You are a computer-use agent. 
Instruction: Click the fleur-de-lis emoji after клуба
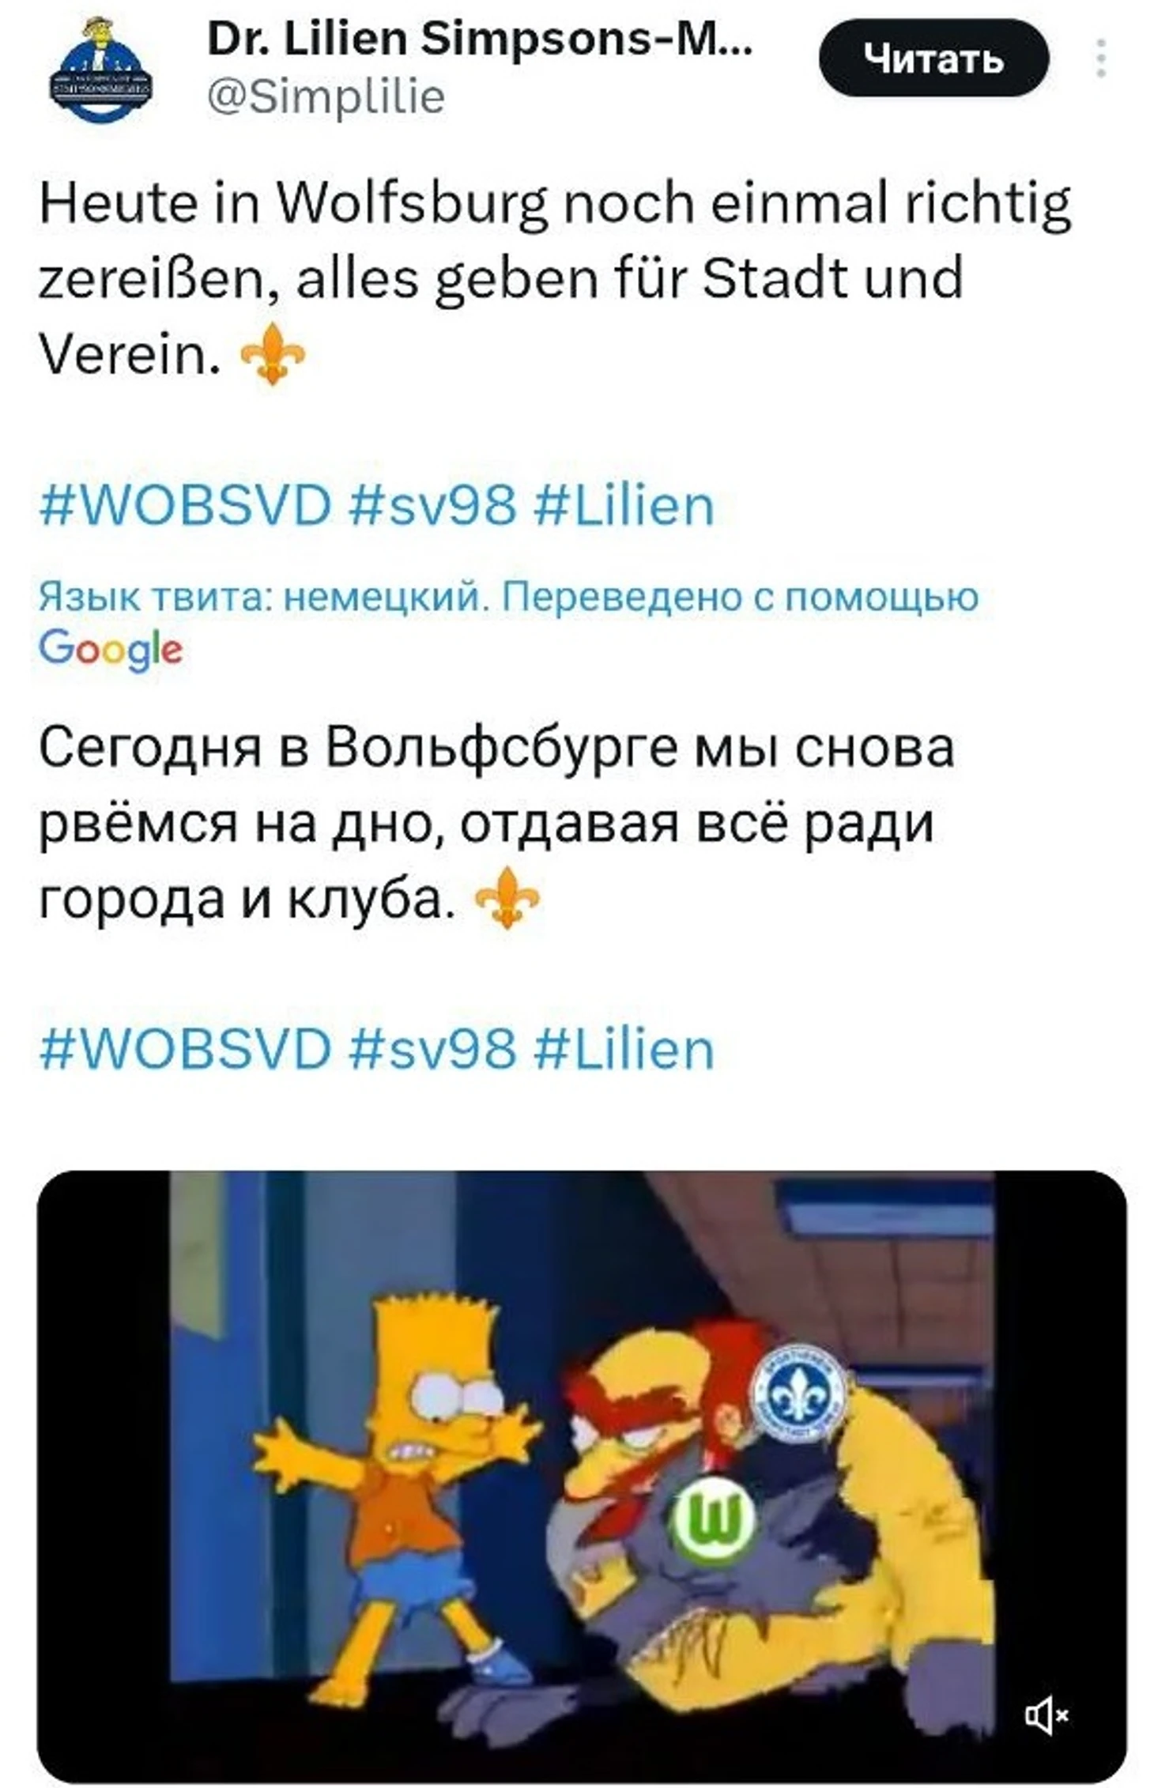coord(507,898)
